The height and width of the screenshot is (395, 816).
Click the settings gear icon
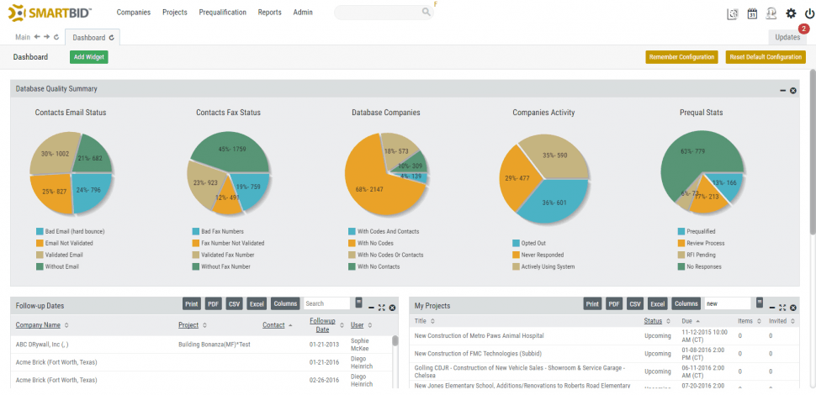tap(791, 13)
